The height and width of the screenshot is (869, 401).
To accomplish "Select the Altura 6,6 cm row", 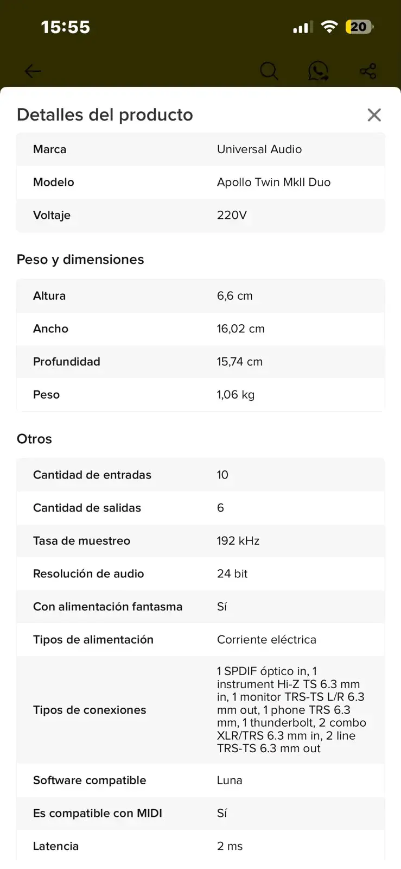I will (201, 296).
